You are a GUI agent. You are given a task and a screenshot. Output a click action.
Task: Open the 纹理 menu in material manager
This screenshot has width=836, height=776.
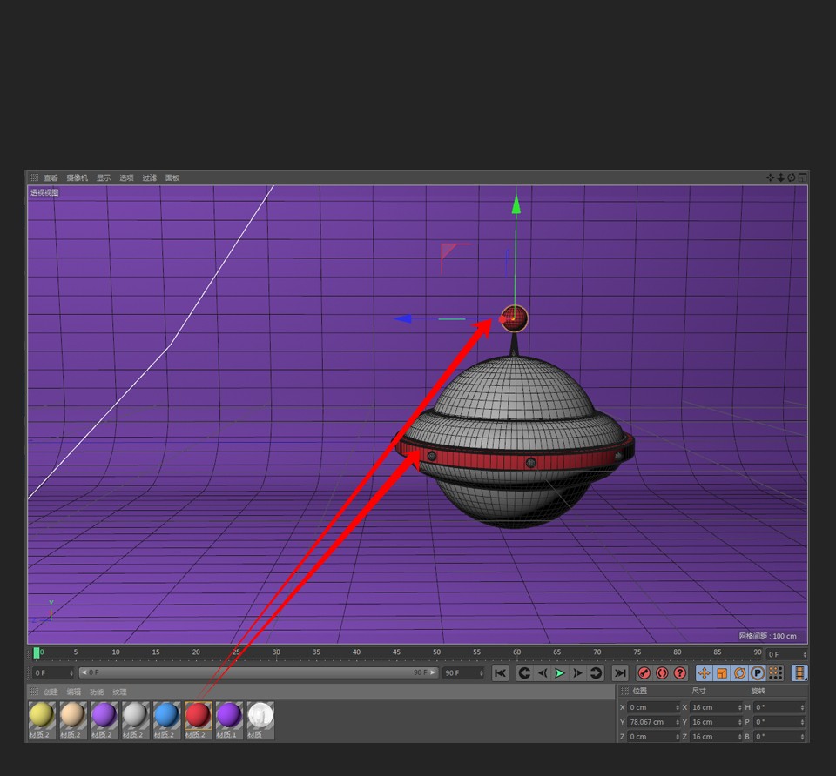coord(119,692)
